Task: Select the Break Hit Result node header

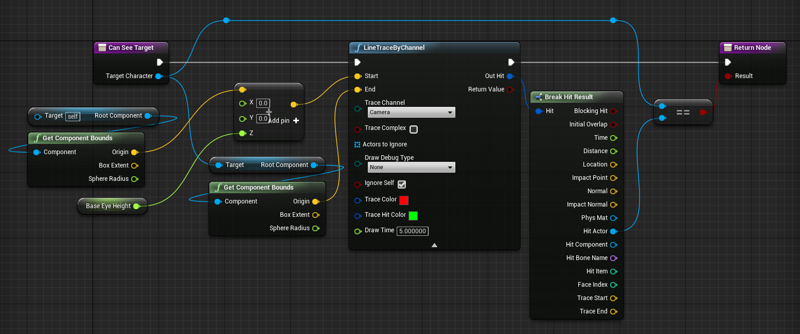Action: pyautogui.click(x=576, y=97)
